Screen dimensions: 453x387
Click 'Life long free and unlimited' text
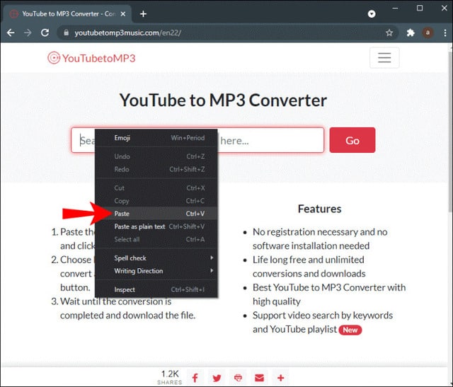[x=309, y=260]
